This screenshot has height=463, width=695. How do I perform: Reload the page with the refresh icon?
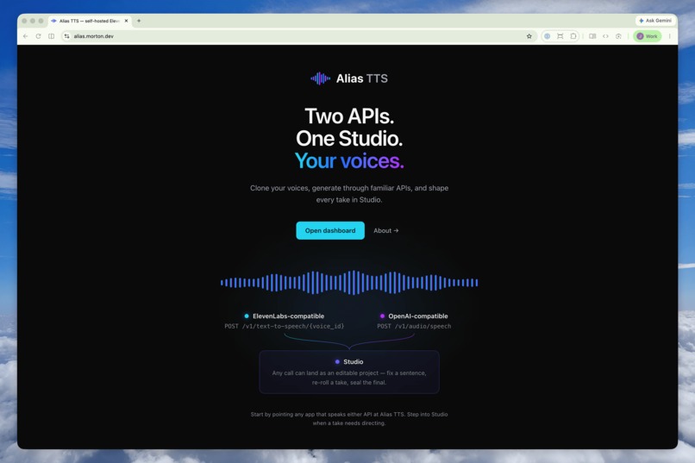tap(38, 36)
